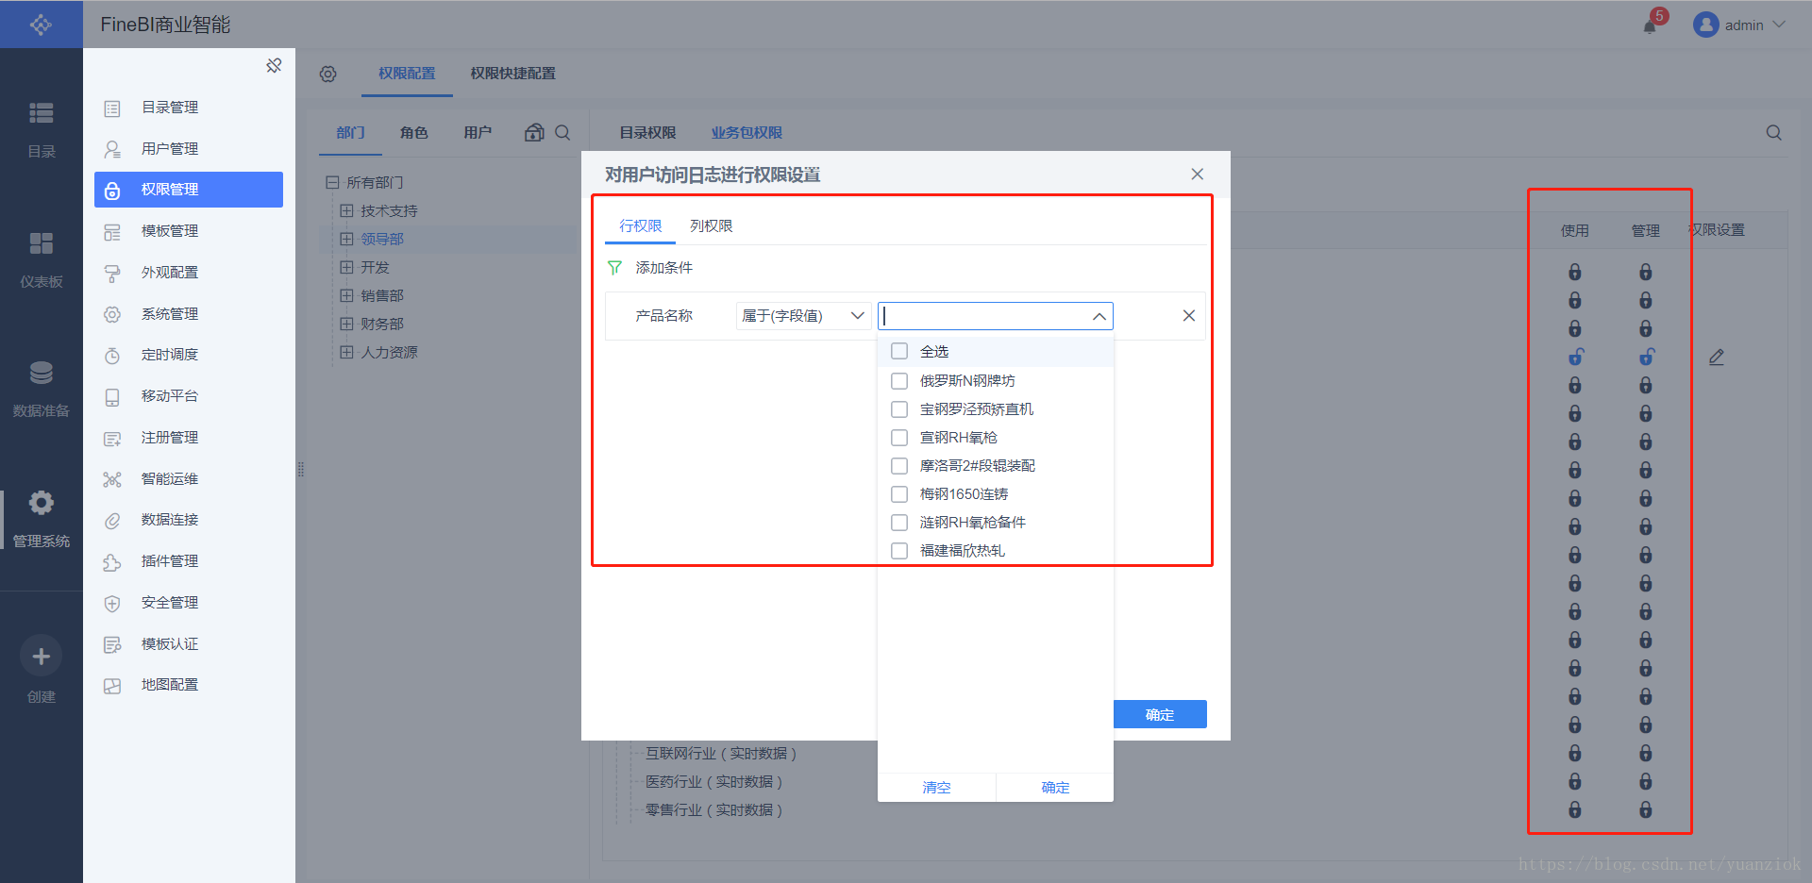The width and height of the screenshot is (1812, 883).
Task: Check 宝钢罗泾预矫直机 option
Action: click(x=899, y=409)
